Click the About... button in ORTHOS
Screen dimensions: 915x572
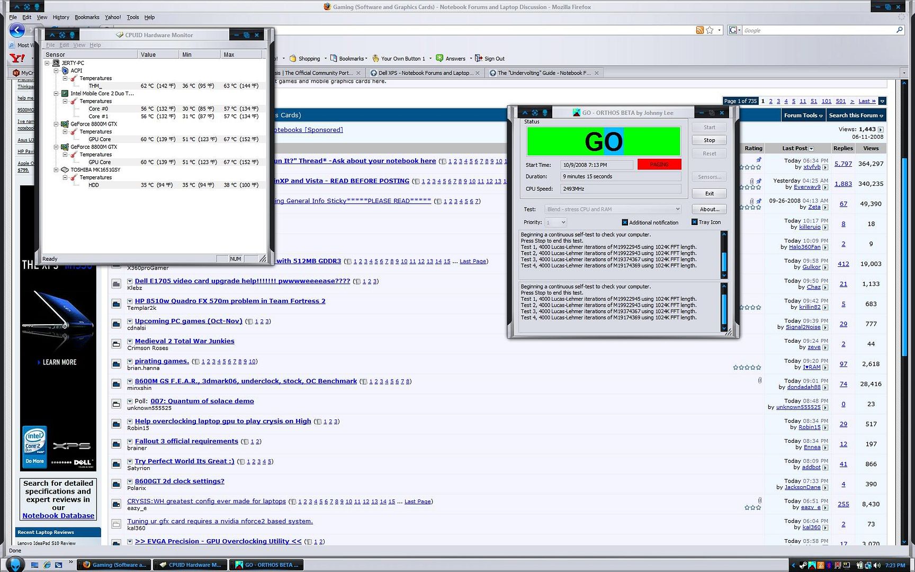pyautogui.click(x=709, y=209)
